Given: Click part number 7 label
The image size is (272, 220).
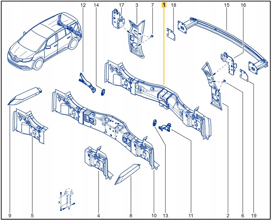Looking at the screenshot, I should (153, 5).
